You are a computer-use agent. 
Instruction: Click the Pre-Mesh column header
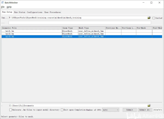click(x=144, y=28)
